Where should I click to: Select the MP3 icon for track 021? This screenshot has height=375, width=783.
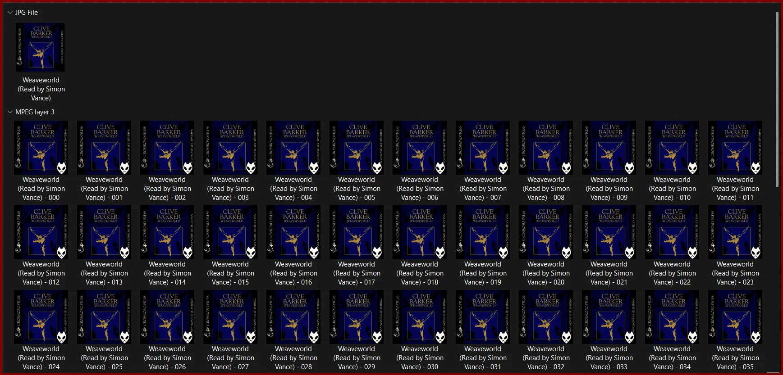(609, 232)
